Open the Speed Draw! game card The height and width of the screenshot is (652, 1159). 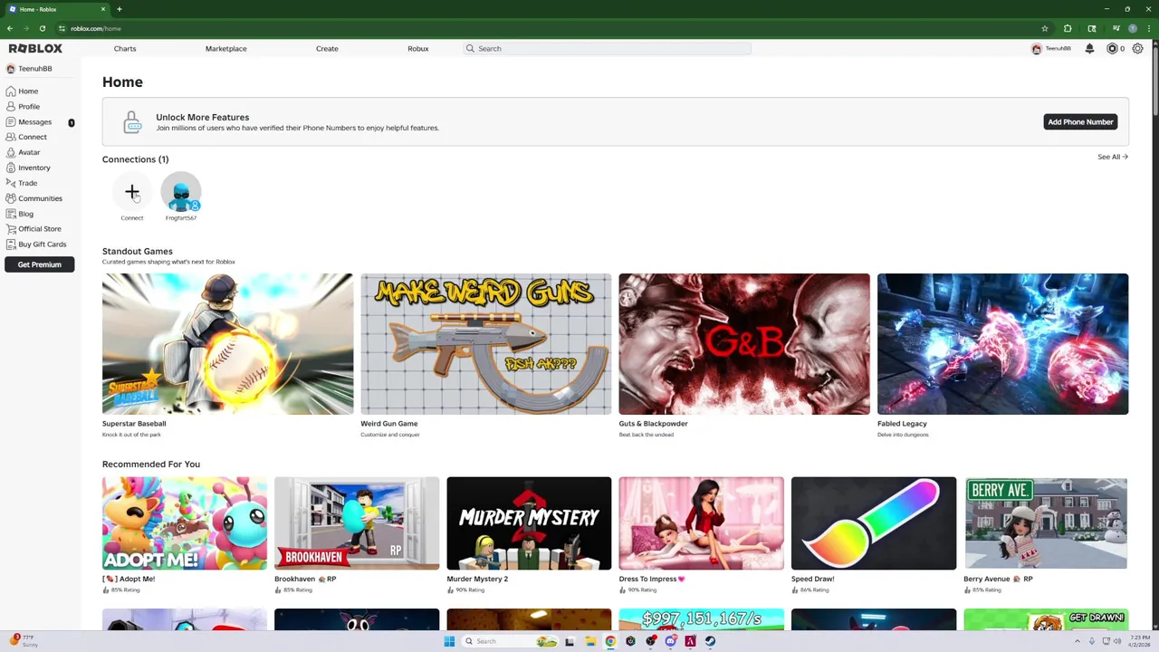[874, 535]
